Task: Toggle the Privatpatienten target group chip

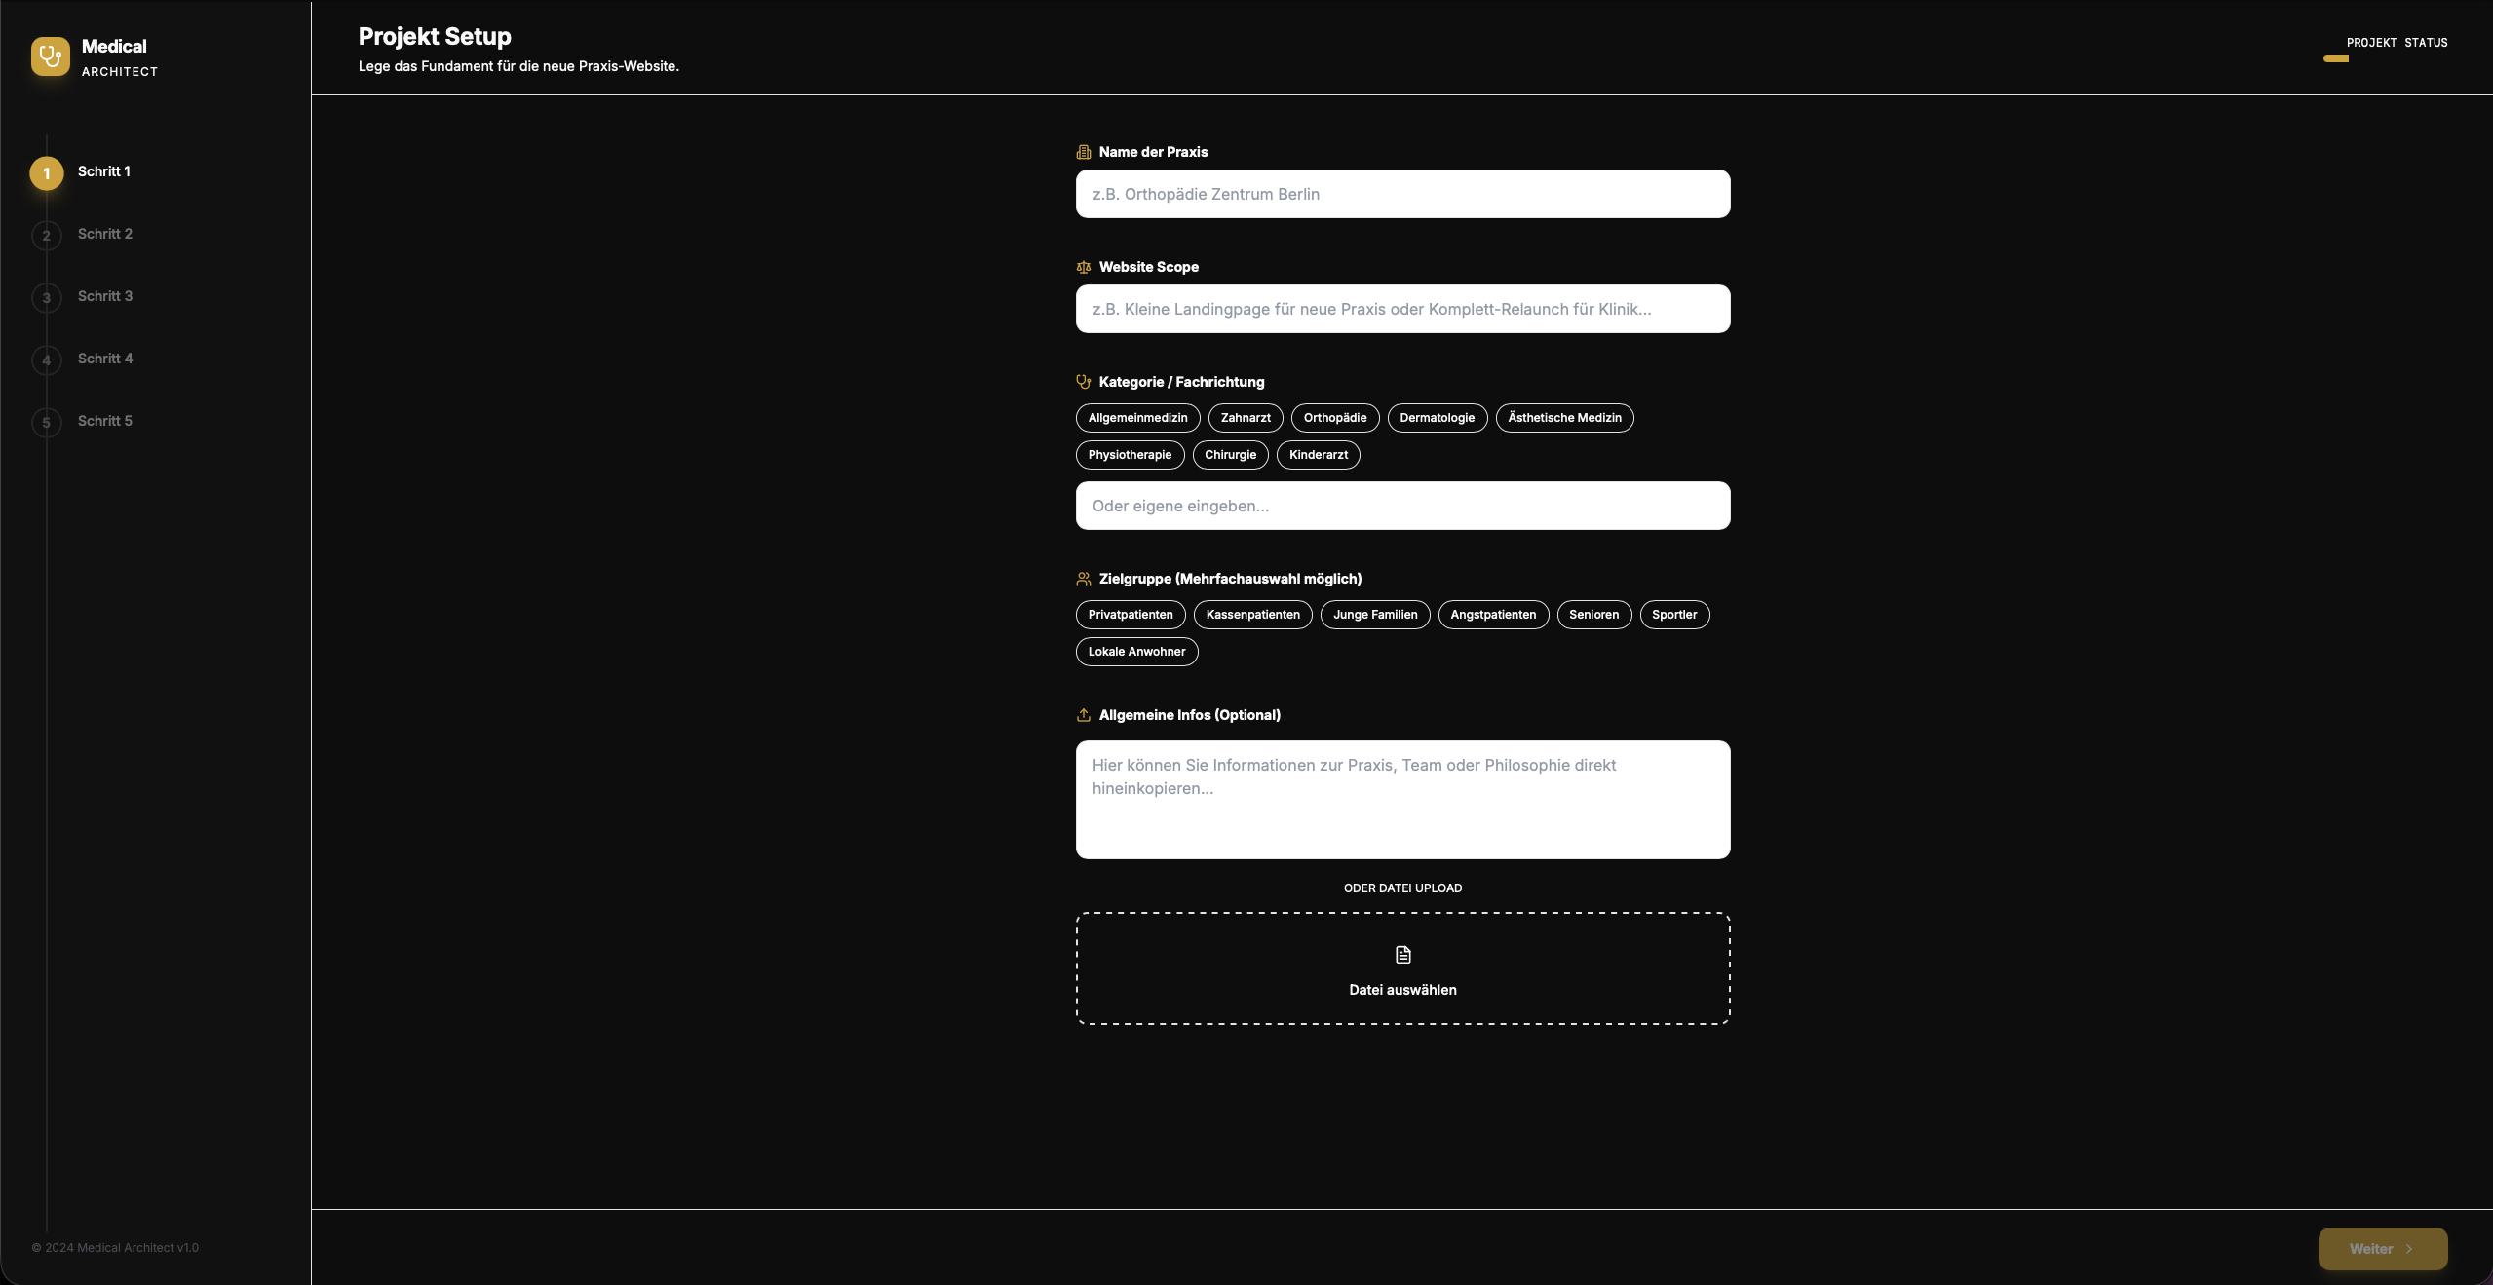Action: 1130,615
